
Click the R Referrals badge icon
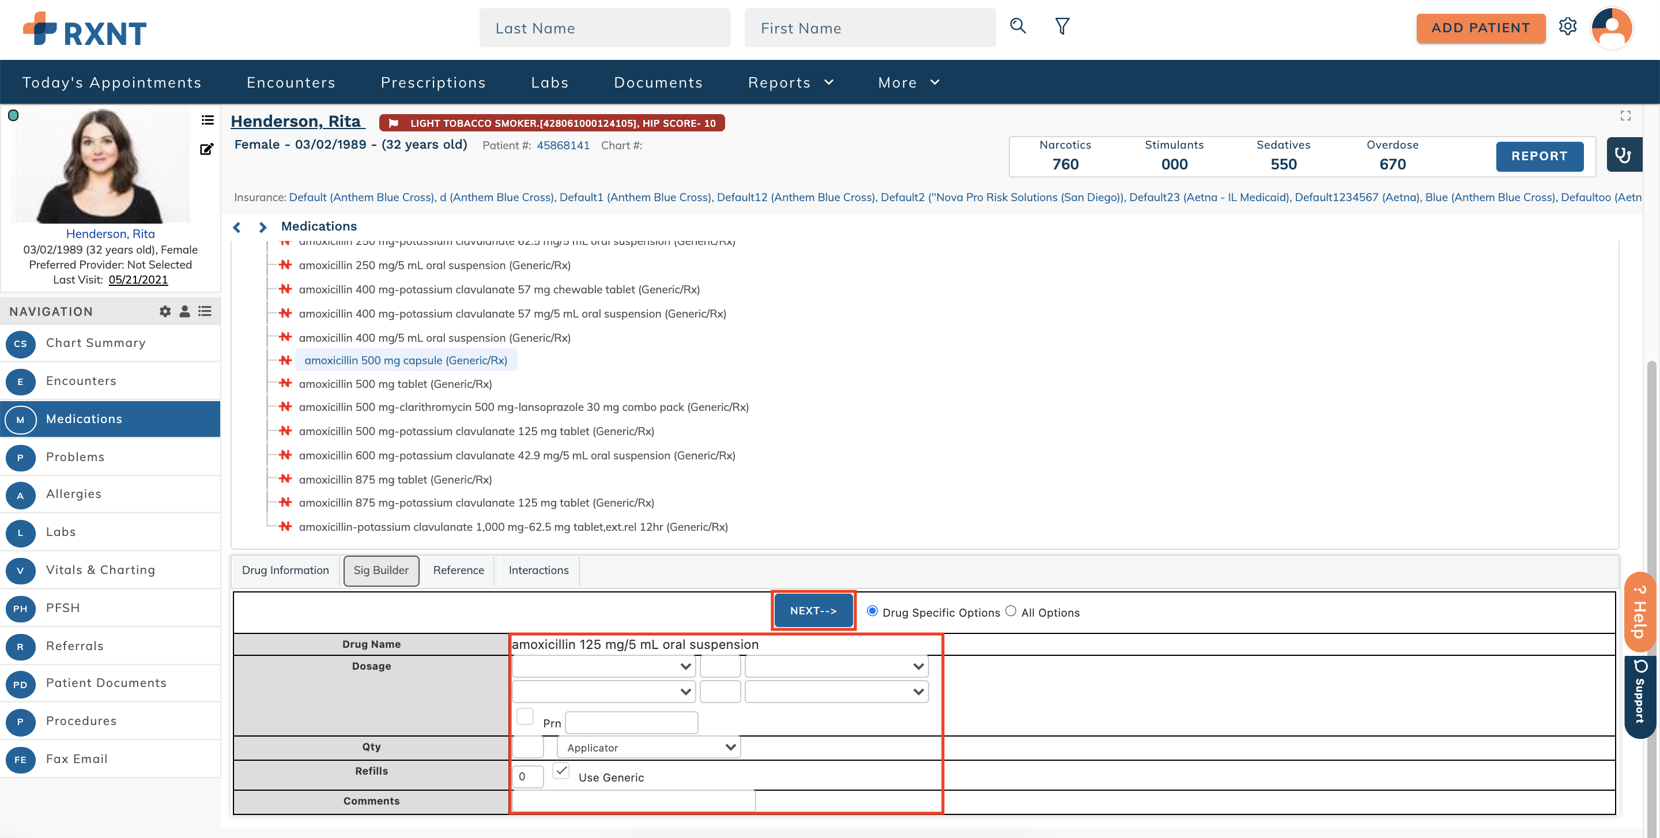(x=21, y=646)
